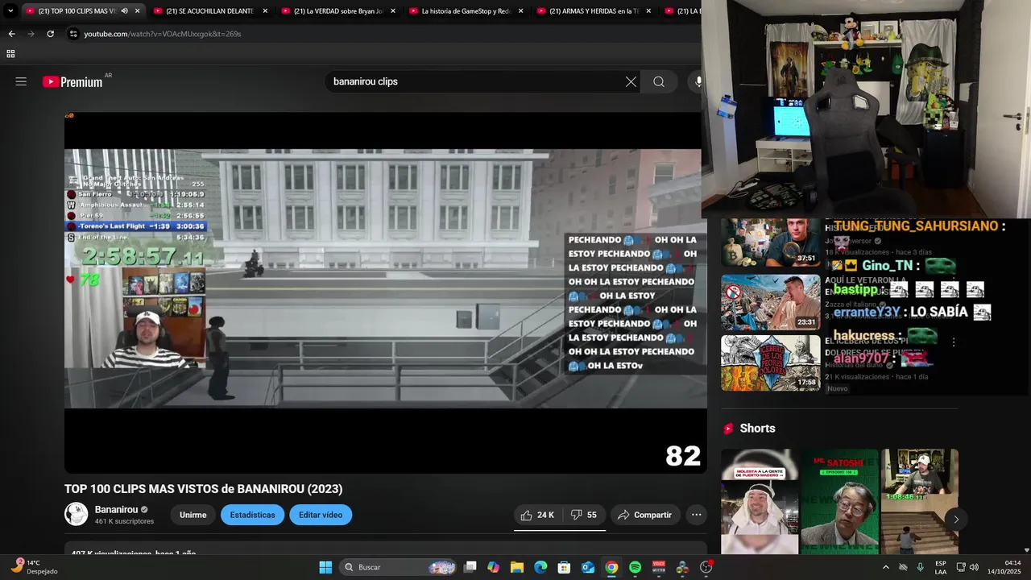
Task: Show next Shorts with arrow button
Action: [x=956, y=520]
